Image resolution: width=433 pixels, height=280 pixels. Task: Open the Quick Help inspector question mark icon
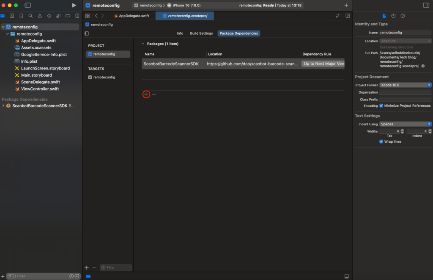tap(403, 15)
